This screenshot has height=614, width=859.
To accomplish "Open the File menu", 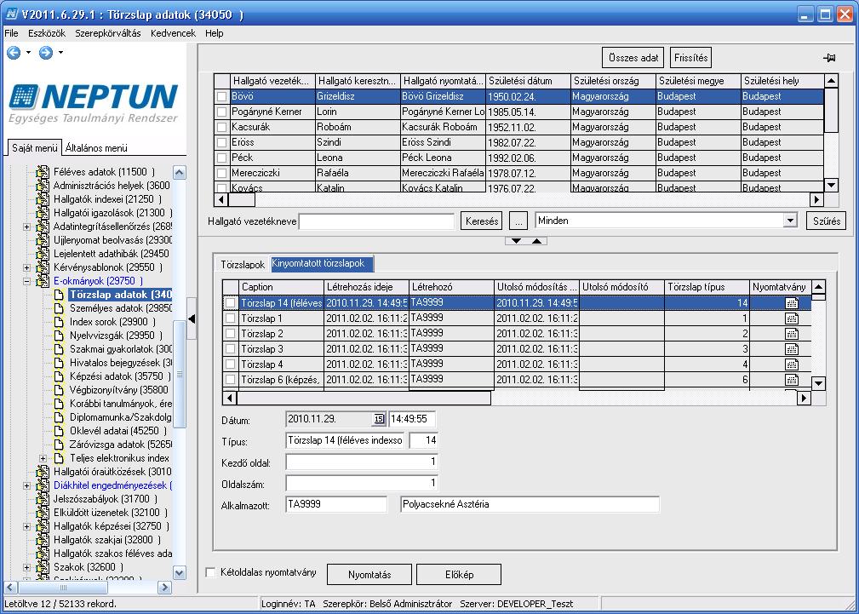I will (11, 33).
